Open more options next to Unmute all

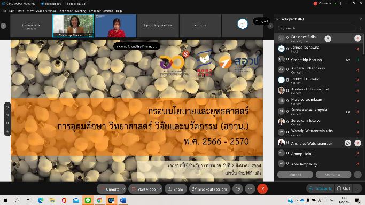(358, 175)
